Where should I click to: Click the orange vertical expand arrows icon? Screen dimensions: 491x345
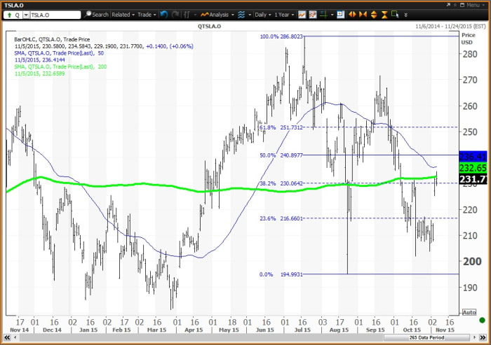point(374,14)
